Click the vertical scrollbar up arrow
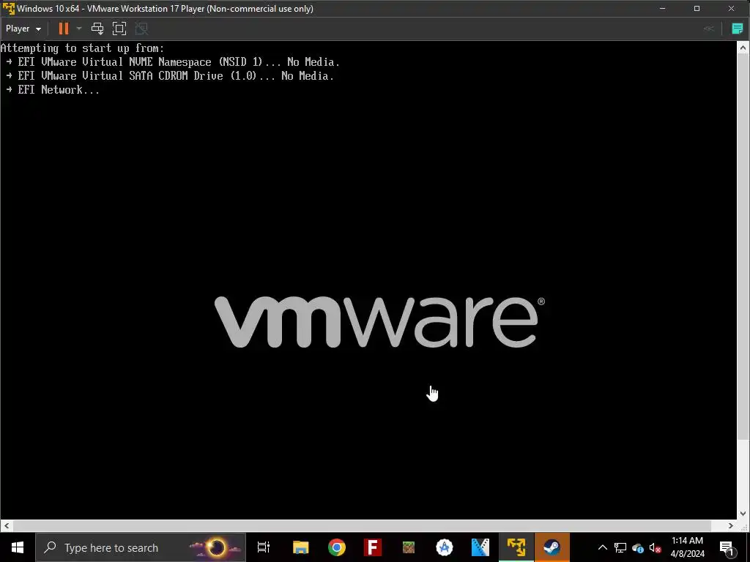This screenshot has width=750, height=562. (x=743, y=48)
